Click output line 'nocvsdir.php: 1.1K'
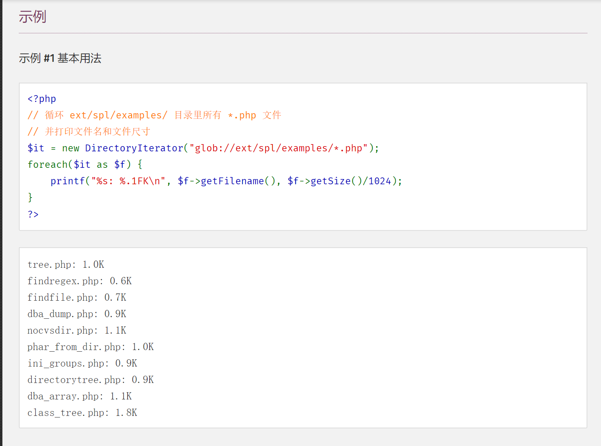This screenshot has height=446, width=601. [x=77, y=330]
